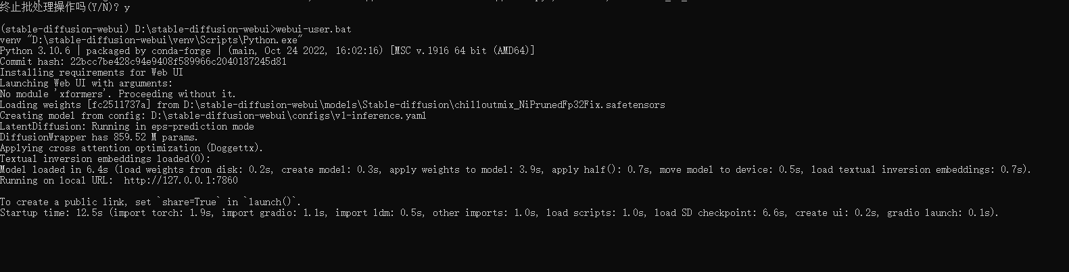Screen dimensions: 1069x272
Task: Click the webui-user.bat command text
Action: click(314, 29)
